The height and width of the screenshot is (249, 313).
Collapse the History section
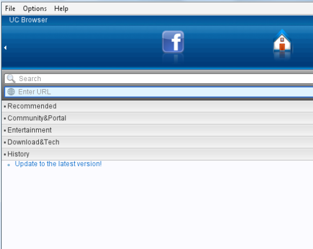click(x=157, y=154)
